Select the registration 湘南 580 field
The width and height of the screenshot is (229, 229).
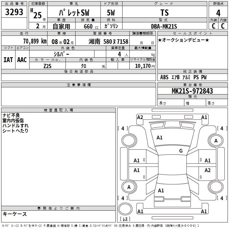108,42
